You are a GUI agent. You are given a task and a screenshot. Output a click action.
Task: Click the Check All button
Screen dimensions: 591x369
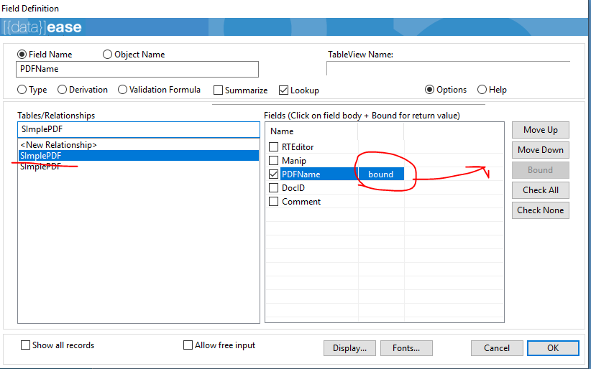(541, 190)
